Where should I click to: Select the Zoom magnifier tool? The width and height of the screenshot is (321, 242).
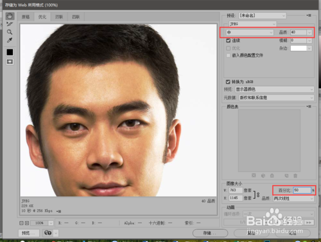point(10,32)
